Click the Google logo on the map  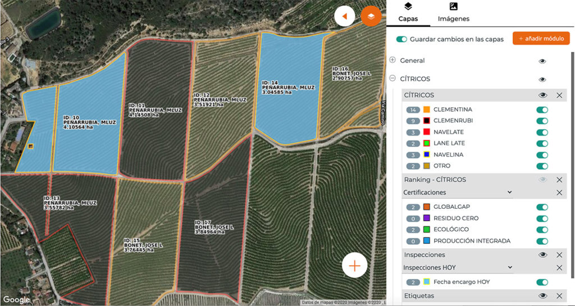(16, 300)
